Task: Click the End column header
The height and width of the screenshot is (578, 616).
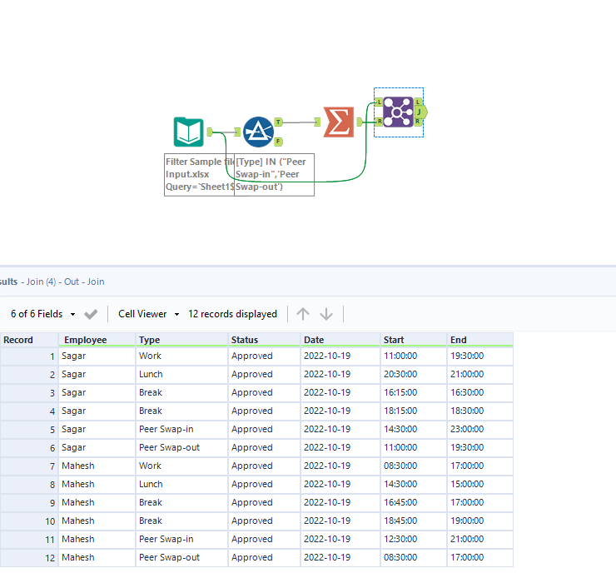Action: (x=480, y=340)
